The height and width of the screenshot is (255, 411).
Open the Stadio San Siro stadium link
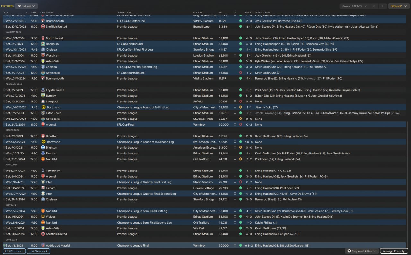[x=203, y=182]
